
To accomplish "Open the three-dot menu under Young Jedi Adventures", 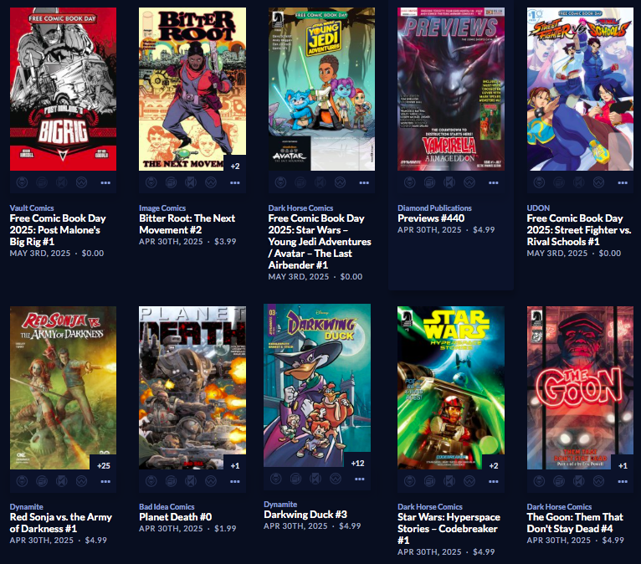I will point(364,182).
